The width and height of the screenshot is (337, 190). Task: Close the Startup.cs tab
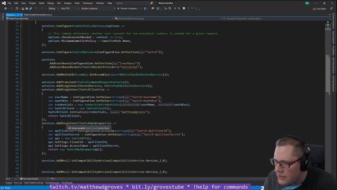pyautogui.click(x=21, y=15)
